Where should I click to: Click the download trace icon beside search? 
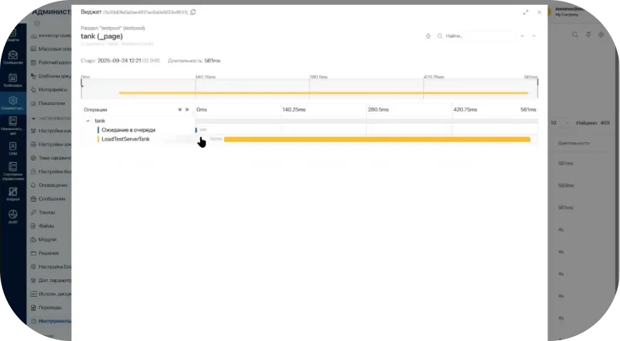click(x=428, y=36)
